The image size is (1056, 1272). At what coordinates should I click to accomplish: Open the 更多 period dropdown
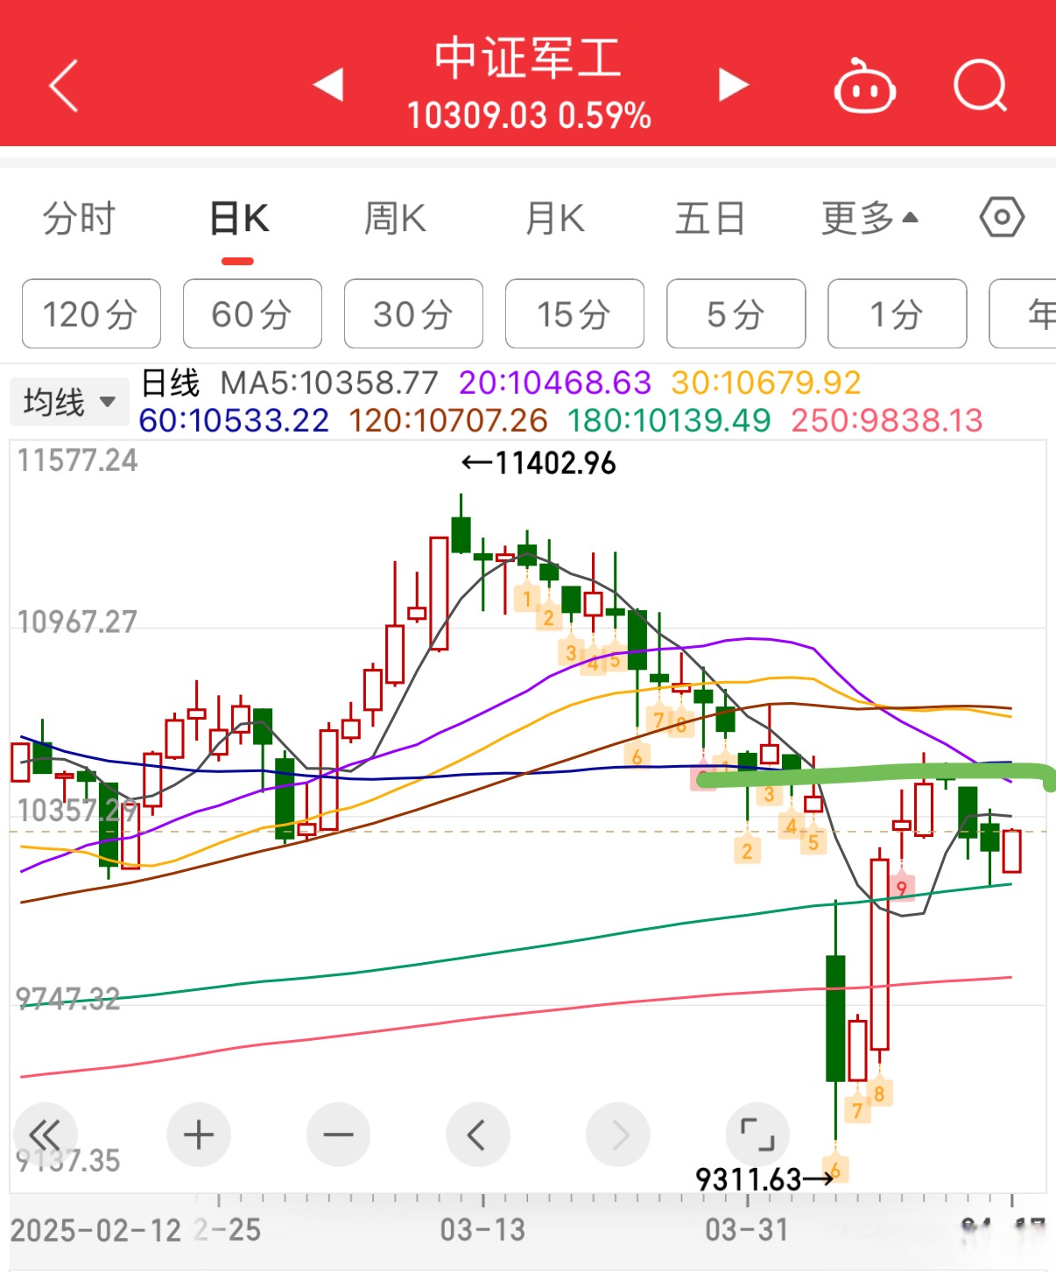(869, 218)
